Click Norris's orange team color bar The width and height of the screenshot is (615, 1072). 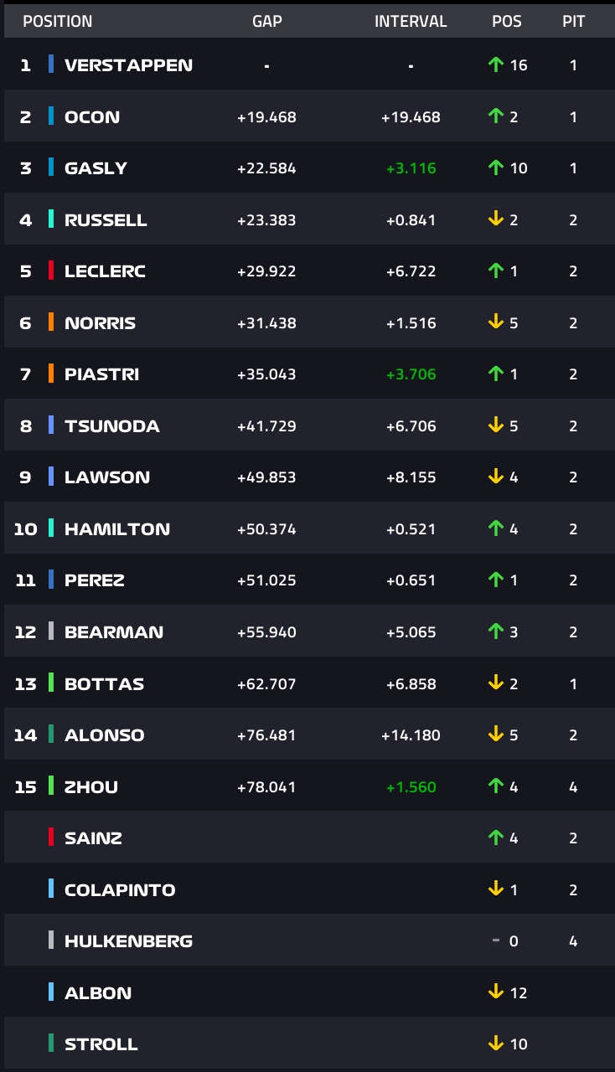click(51, 322)
